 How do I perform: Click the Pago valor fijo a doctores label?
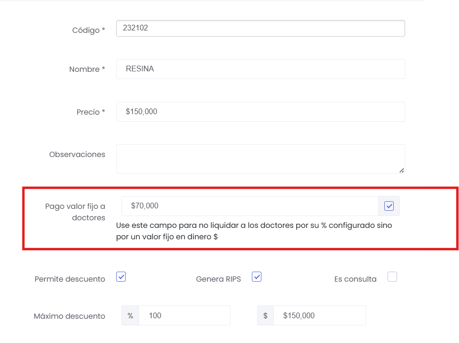(75, 212)
